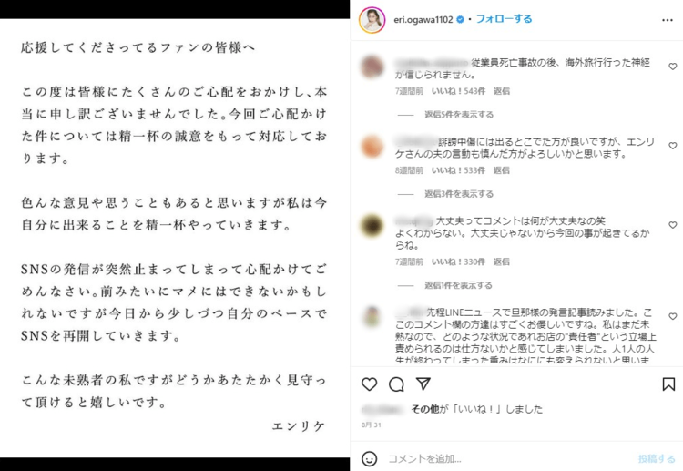
Task: Open the emoji picker smiley icon
Action: point(370,458)
